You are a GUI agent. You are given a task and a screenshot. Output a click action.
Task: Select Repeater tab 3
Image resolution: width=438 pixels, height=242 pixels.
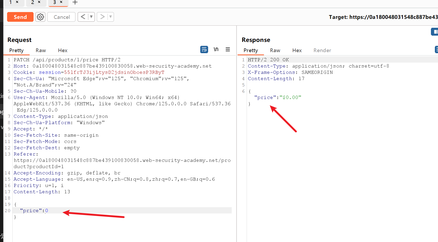pos(55,2)
